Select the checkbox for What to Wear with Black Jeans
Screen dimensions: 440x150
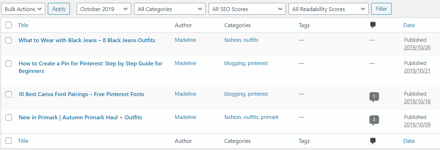click(x=9, y=40)
